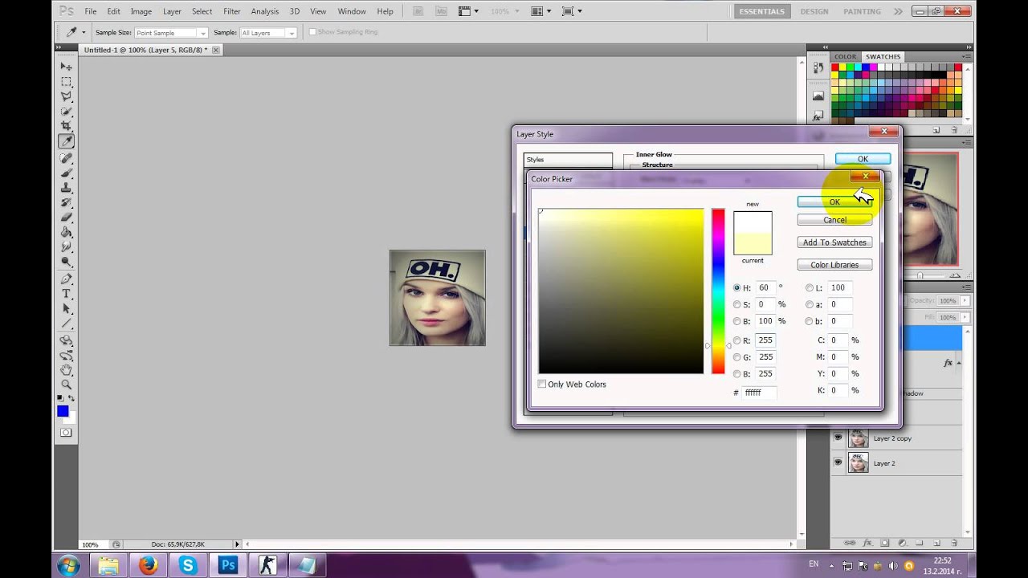The image size is (1028, 578).
Task: Click inside the yellow color field
Action: (621, 291)
